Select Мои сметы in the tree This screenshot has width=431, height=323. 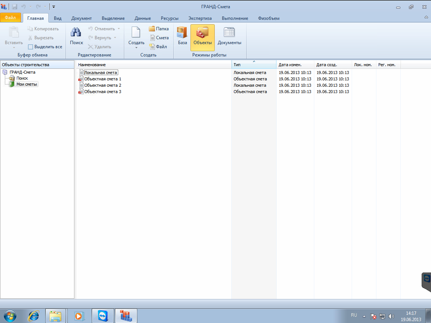(27, 84)
